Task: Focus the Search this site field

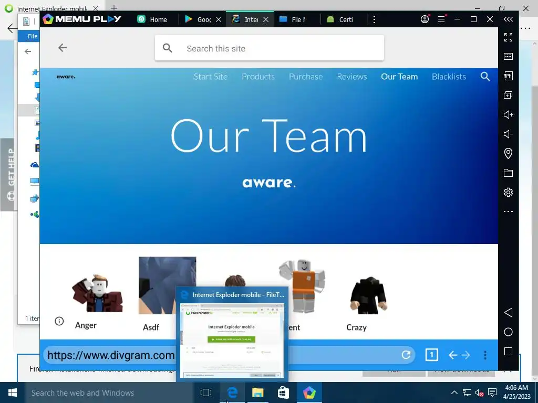Action: coord(270,48)
